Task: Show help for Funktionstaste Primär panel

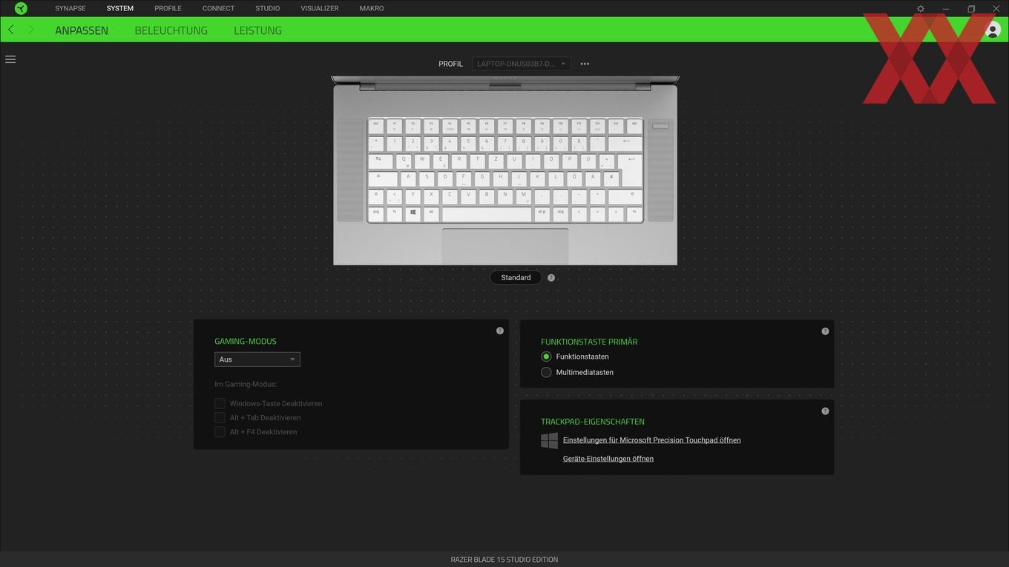Action: (x=825, y=331)
